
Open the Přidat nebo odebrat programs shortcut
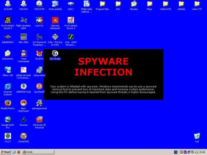pyautogui.click(x=87, y=4)
